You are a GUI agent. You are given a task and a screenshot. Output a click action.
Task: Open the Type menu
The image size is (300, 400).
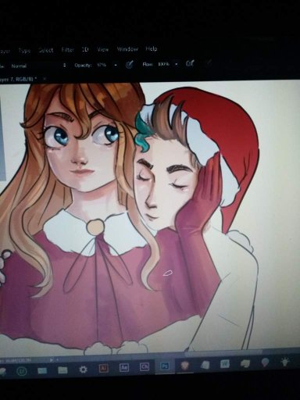click(x=24, y=51)
